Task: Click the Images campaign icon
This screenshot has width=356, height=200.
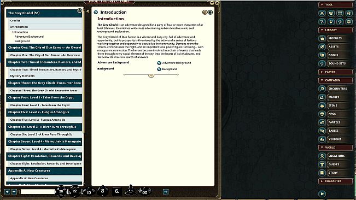Action: [322, 97]
